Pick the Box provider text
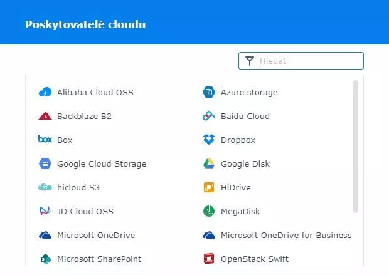The height and width of the screenshot is (275, 389). 65,140
